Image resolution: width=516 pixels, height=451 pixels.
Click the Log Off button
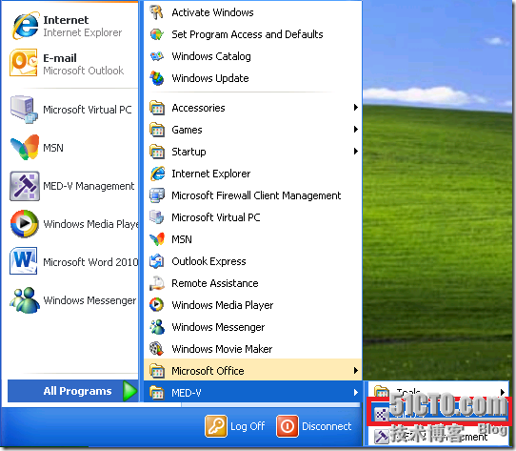pyautogui.click(x=235, y=426)
